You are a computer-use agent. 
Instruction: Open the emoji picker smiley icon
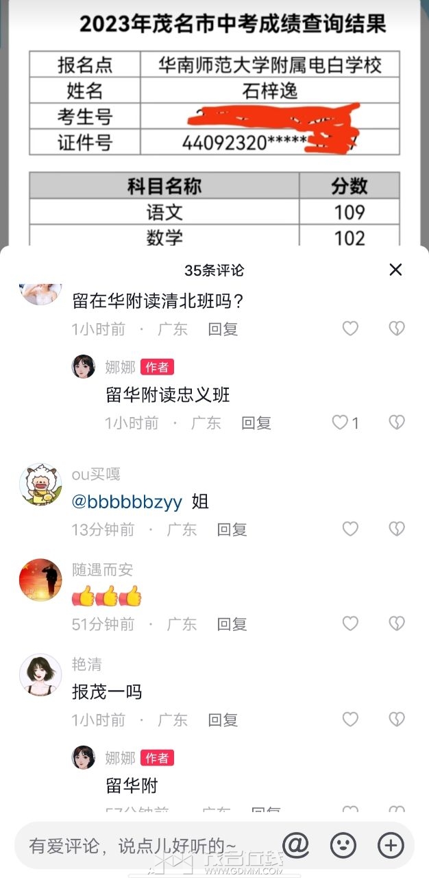(343, 845)
